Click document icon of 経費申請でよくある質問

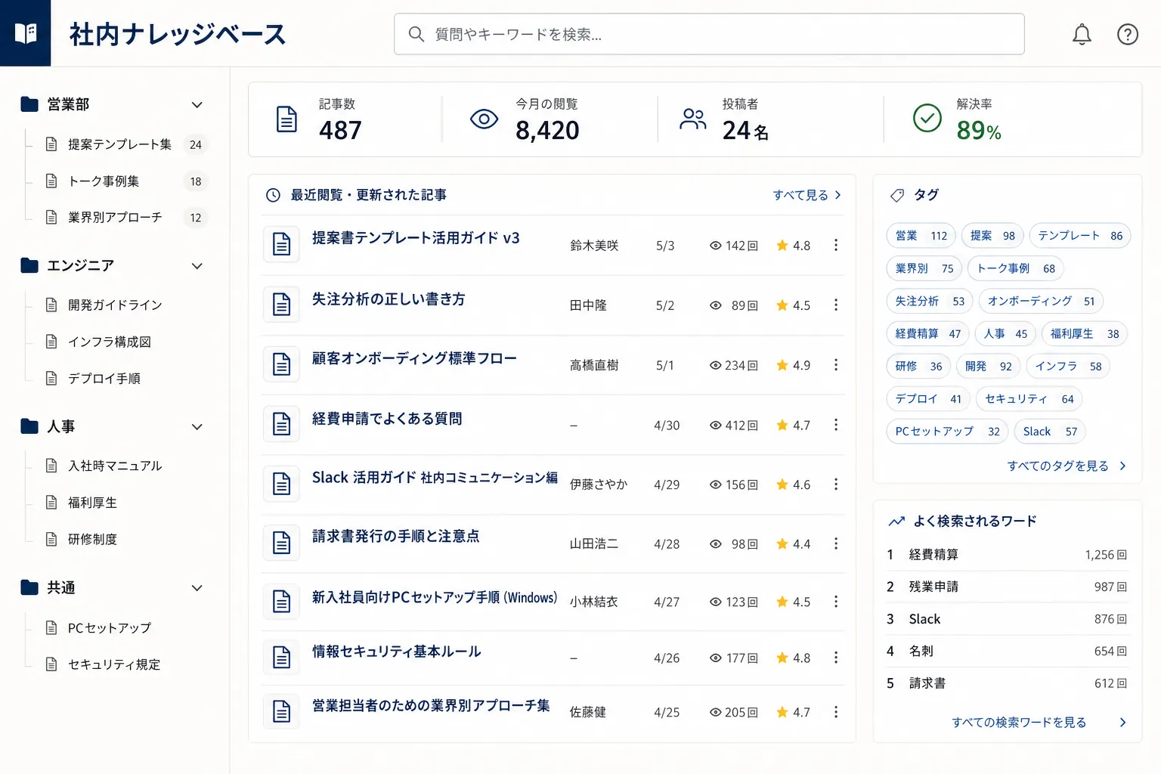coord(281,424)
